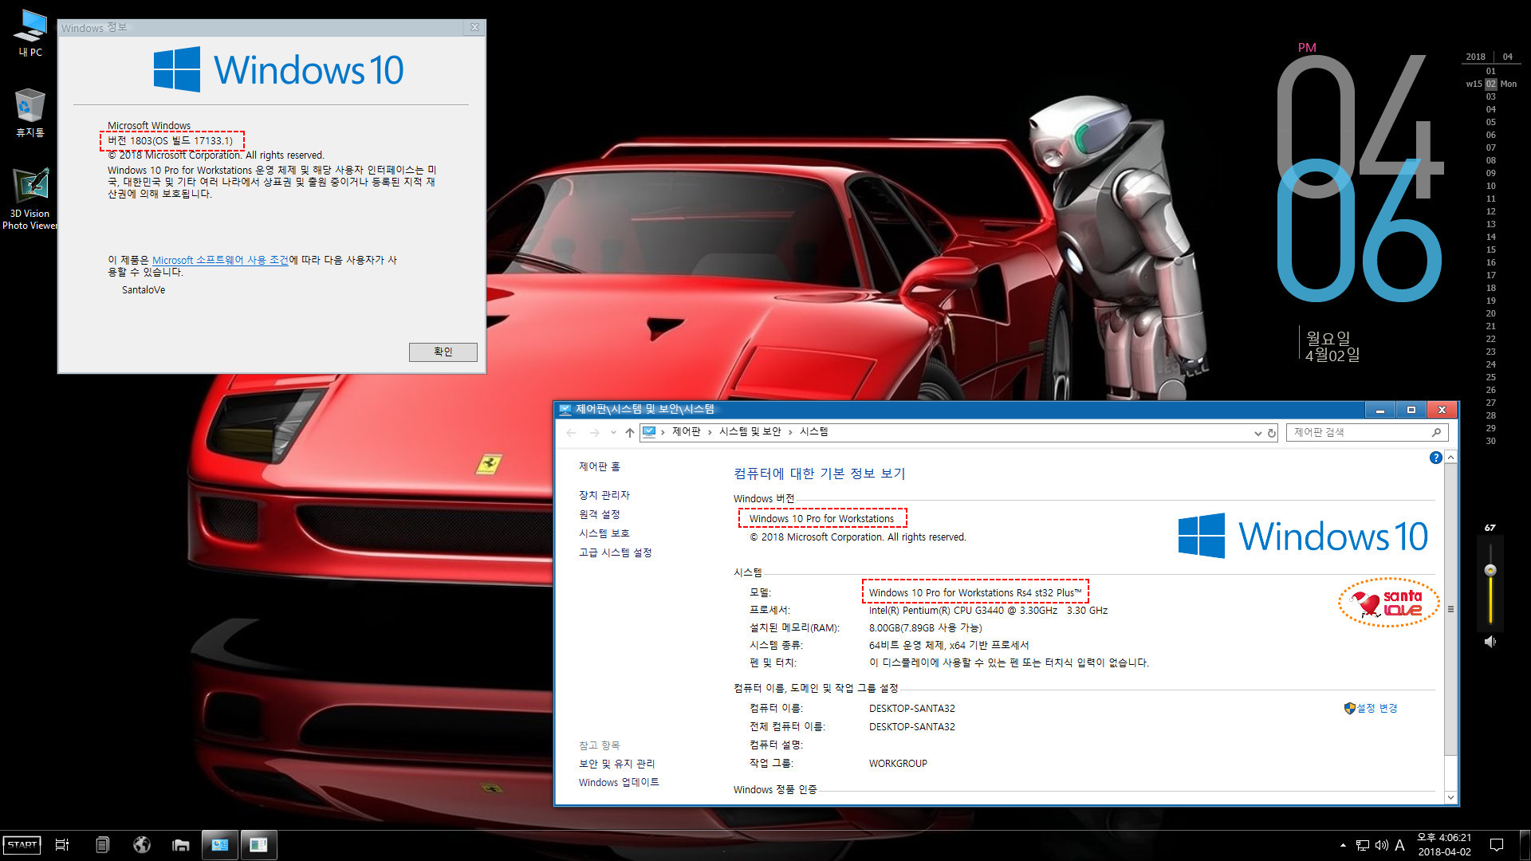Open 보안 및 유지 관리 link
1531x861 pixels.
(x=616, y=764)
